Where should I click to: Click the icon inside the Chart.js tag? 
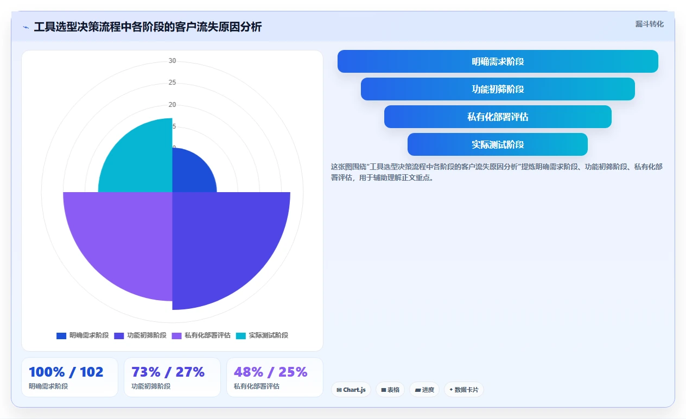pos(339,390)
